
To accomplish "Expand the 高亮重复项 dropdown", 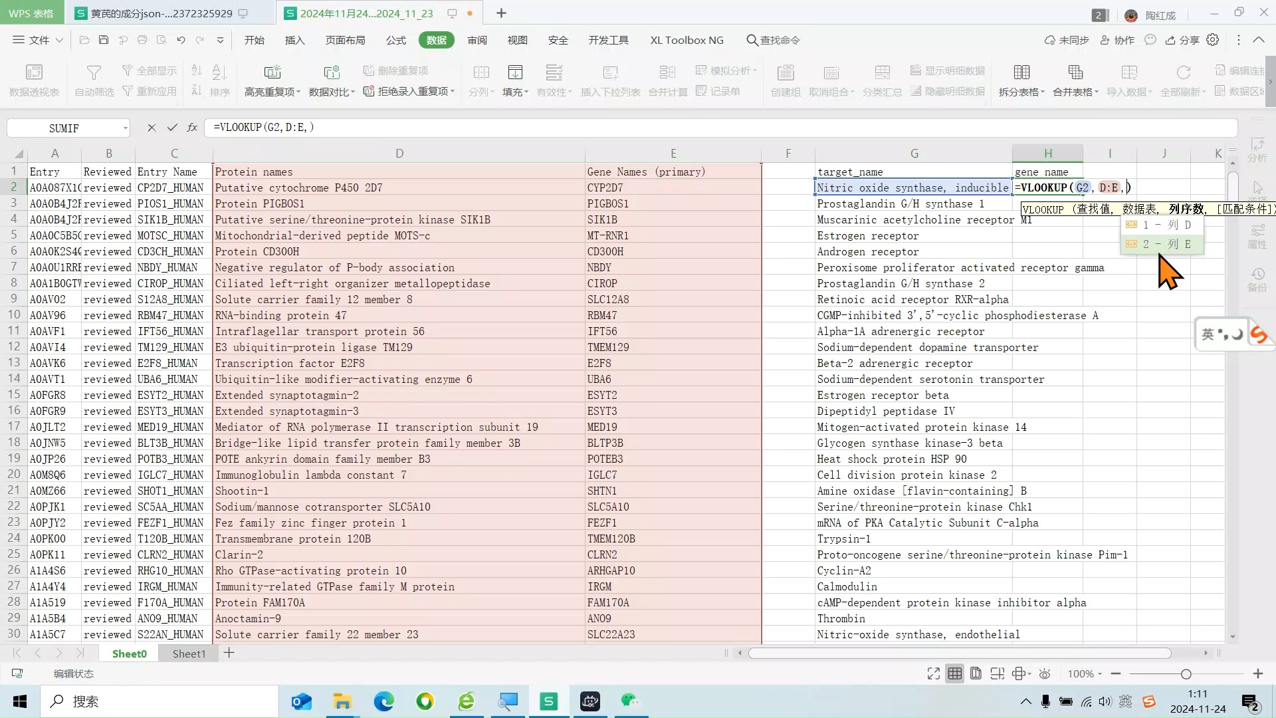I will tap(272, 92).
